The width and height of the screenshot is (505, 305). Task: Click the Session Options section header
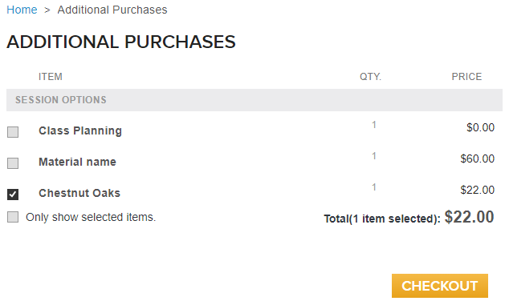click(255, 100)
